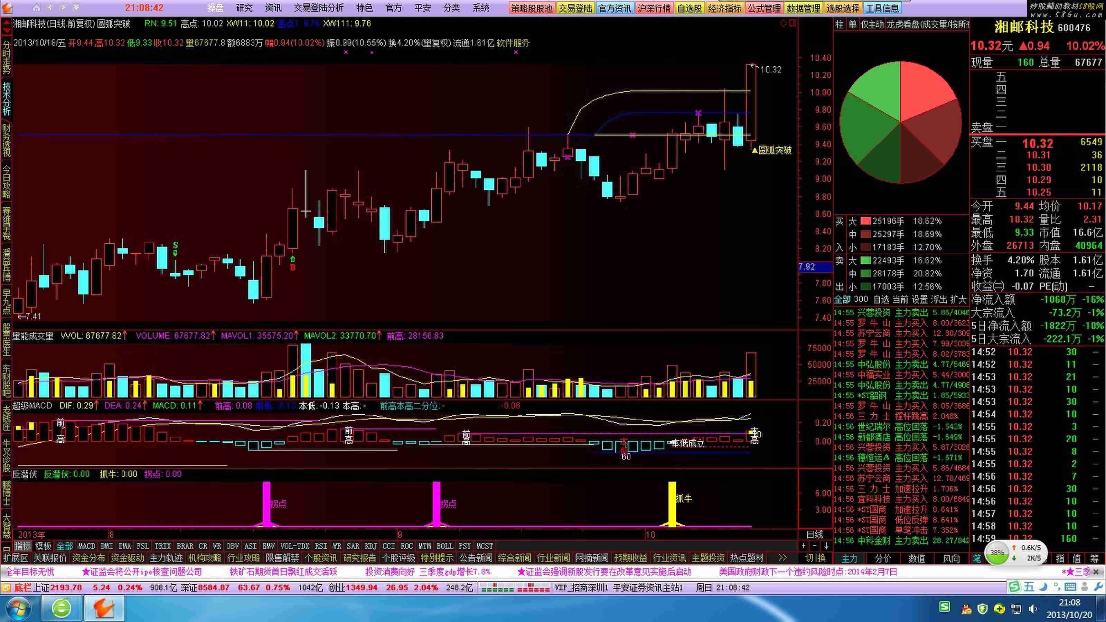
Task: Click the yellow plus tray icon
Action: click(x=999, y=609)
